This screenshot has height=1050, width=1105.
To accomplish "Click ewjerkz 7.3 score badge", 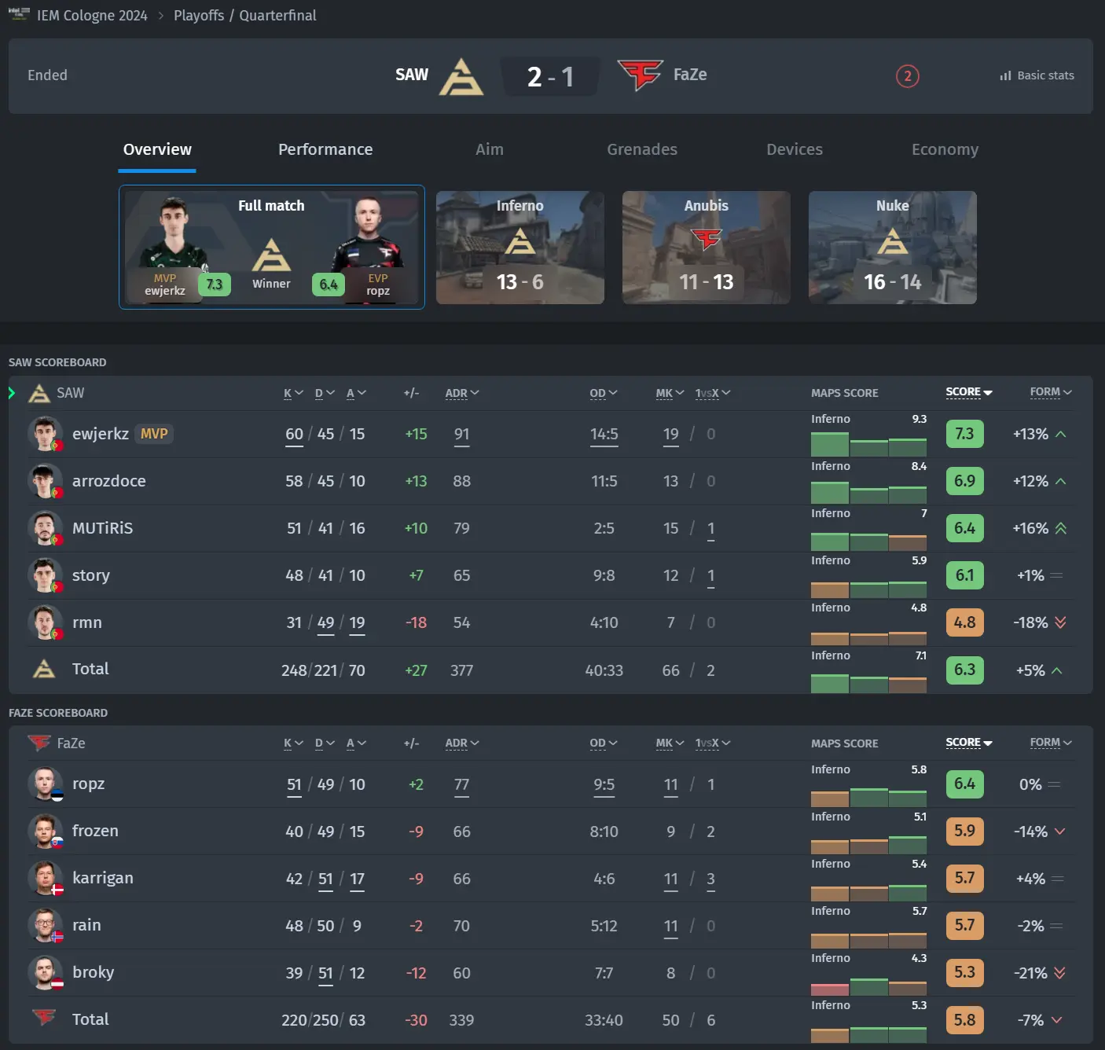I will click(x=964, y=434).
